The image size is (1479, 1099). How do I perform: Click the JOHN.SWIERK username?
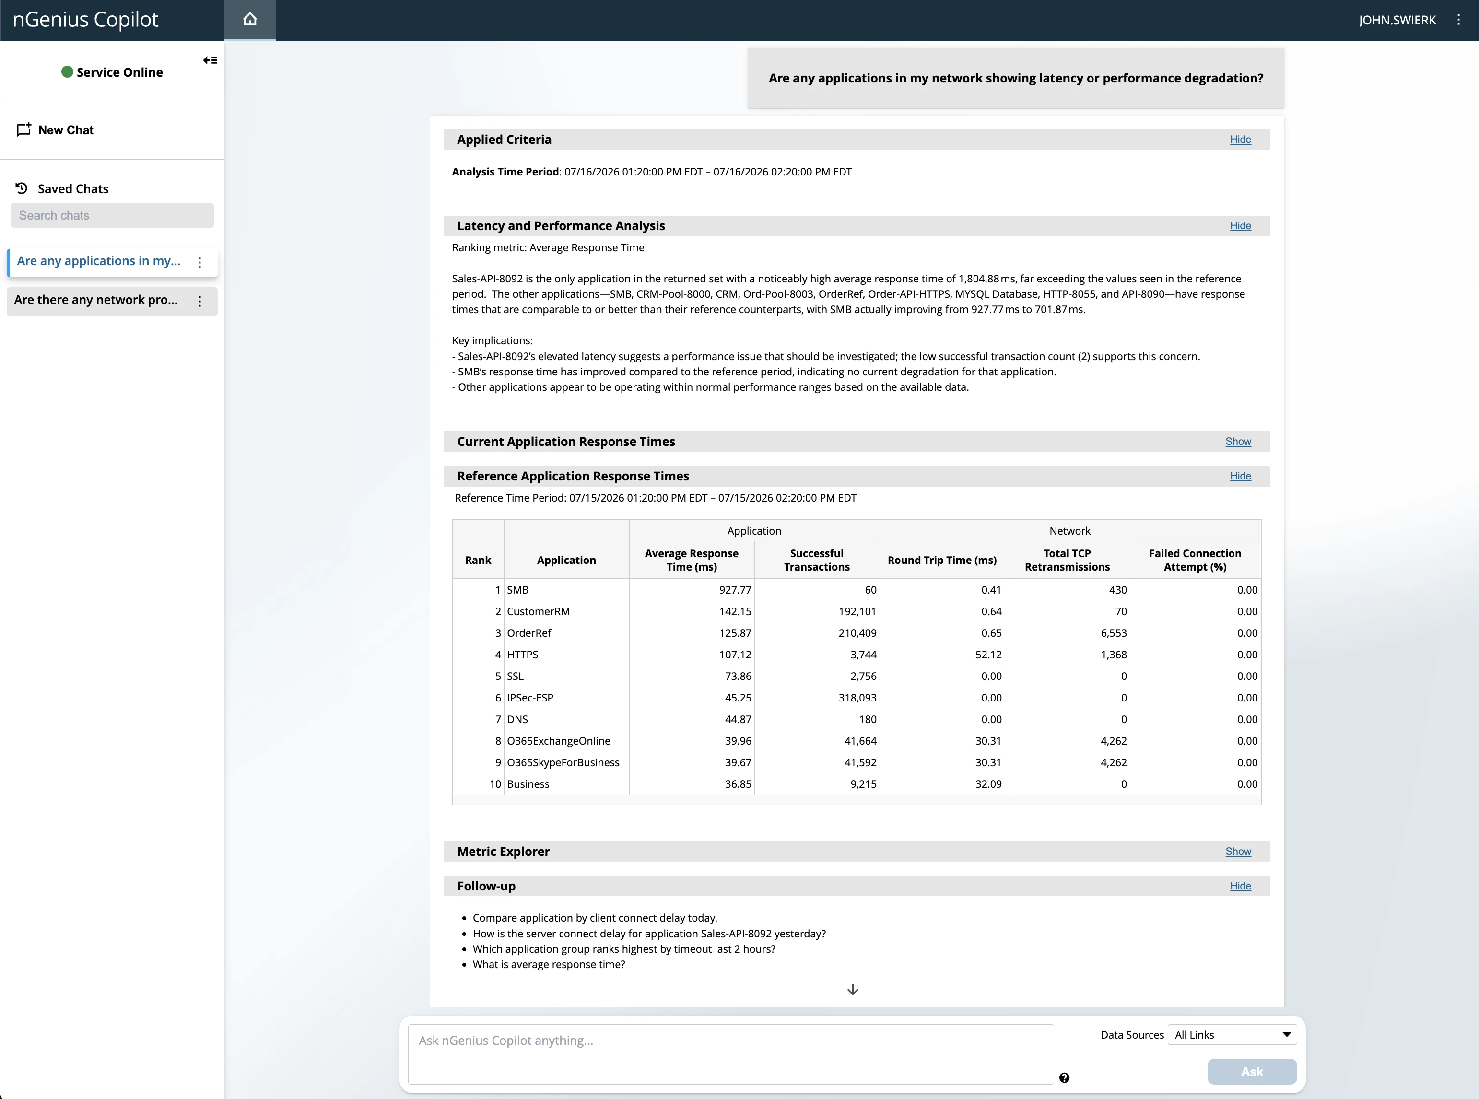coord(1397,20)
